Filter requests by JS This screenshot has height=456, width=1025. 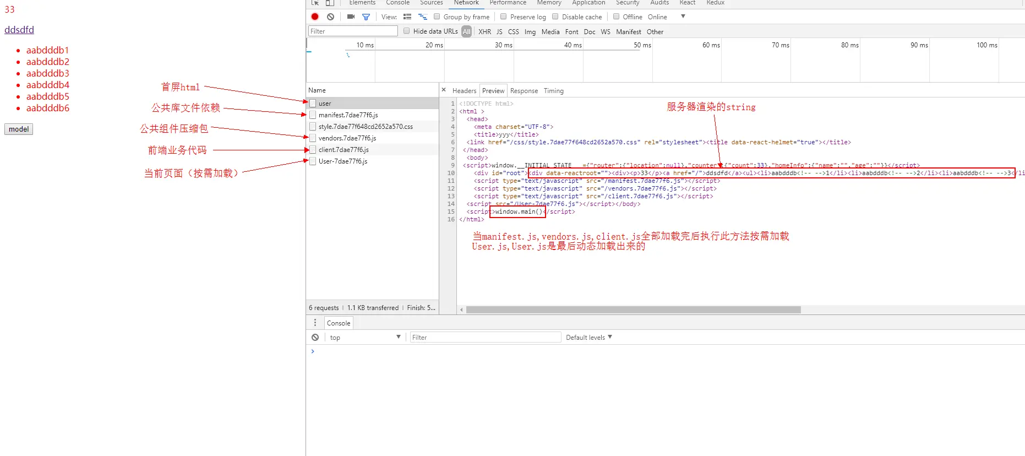click(x=499, y=31)
